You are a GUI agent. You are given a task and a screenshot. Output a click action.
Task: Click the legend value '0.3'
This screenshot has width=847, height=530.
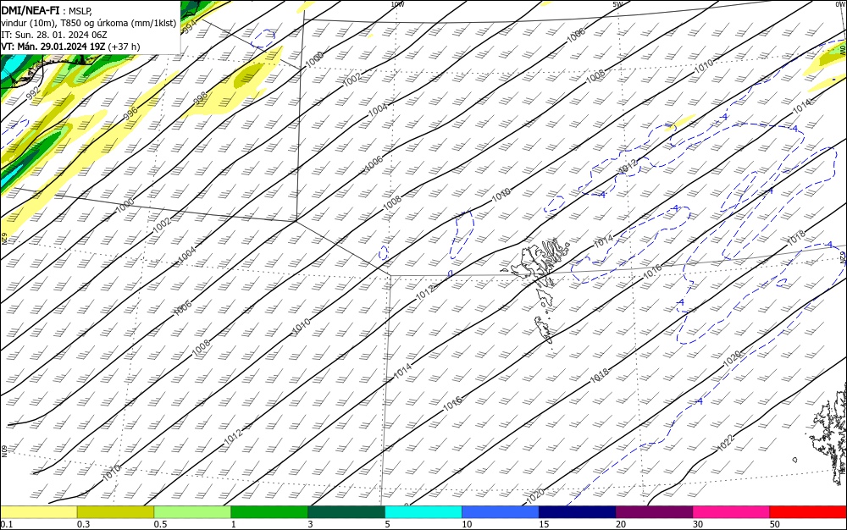pyautogui.click(x=83, y=524)
